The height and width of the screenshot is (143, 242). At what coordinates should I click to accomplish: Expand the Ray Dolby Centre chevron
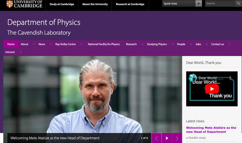click(82, 44)
